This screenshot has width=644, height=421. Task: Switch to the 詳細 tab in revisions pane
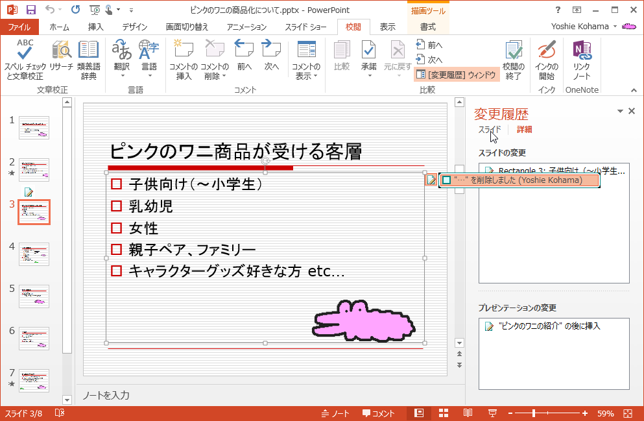click(x=524, y=130)
